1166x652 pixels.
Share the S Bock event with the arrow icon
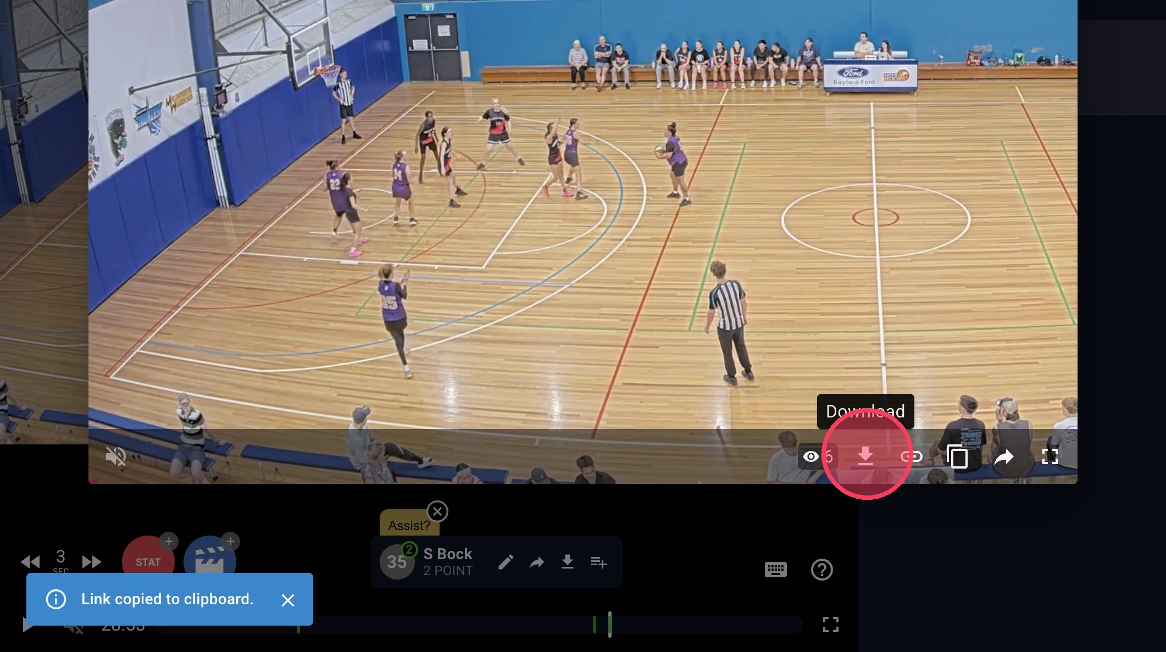tap(536, 562)
